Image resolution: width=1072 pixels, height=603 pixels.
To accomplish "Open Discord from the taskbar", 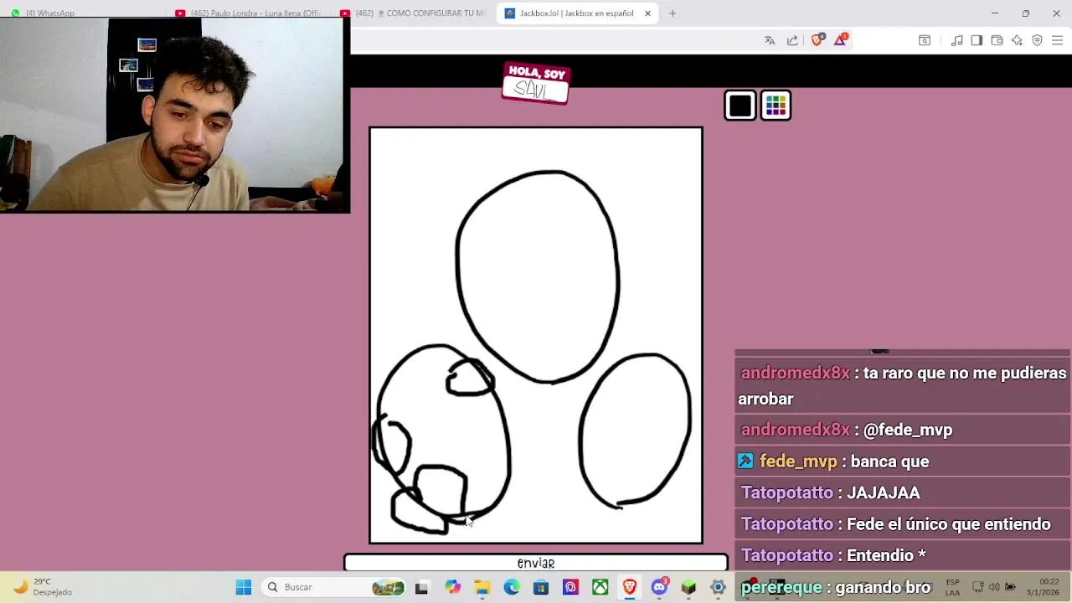I will click(659, 587).
